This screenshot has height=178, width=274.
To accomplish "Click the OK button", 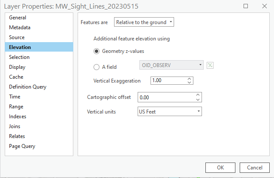I will (x=220, y=167).
